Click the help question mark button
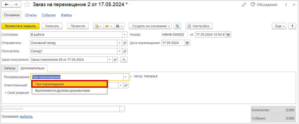299x124 pixels. pos(292,26)
